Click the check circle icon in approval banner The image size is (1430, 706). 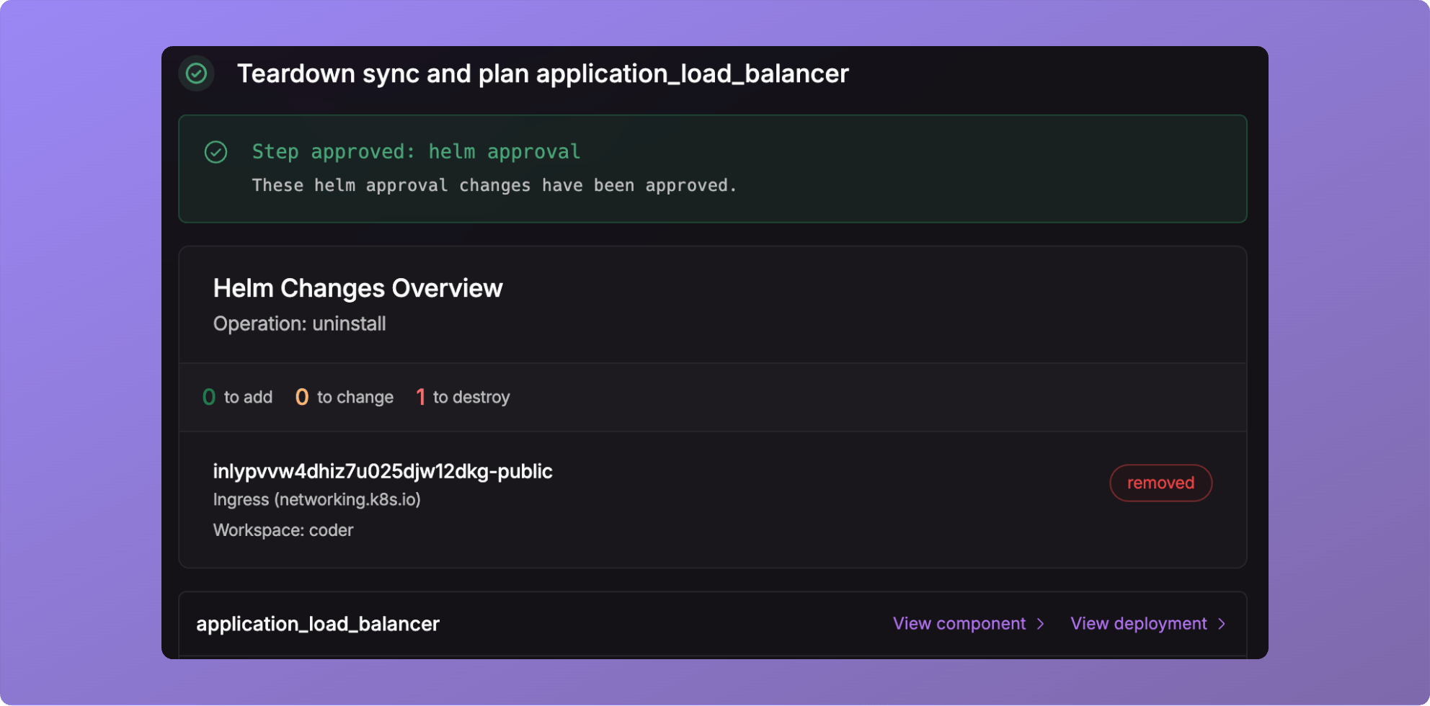point(216,152)
